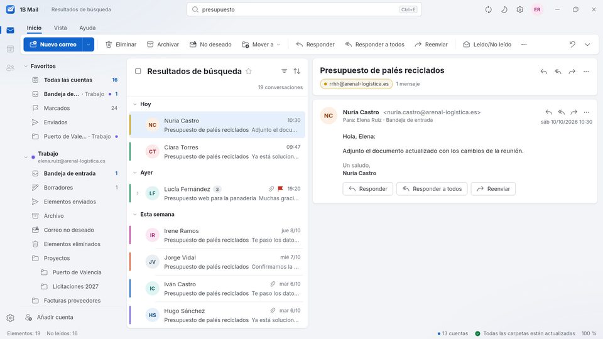
Task: Open the filter icon in the results list
Action: pyautogui.click(x=284, y=71)
